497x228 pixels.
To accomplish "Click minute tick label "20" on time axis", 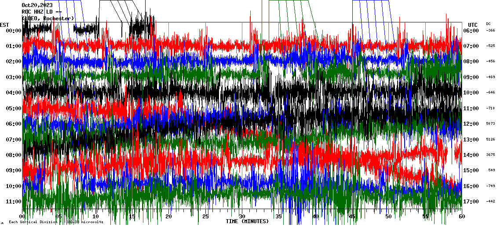I will click(x=168, y=217).
